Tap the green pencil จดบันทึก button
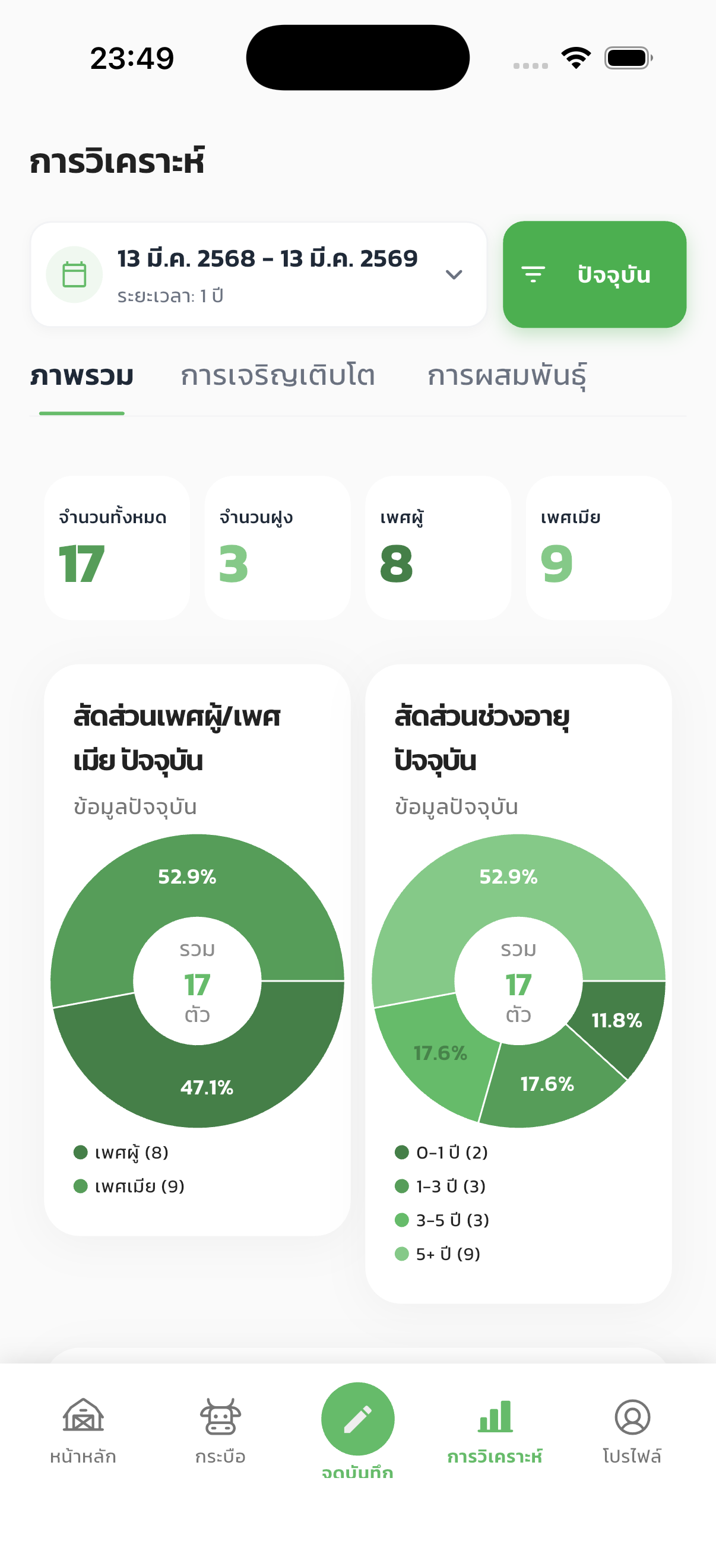This screenshot has height=1557, width=716. tap(357, 1419)
